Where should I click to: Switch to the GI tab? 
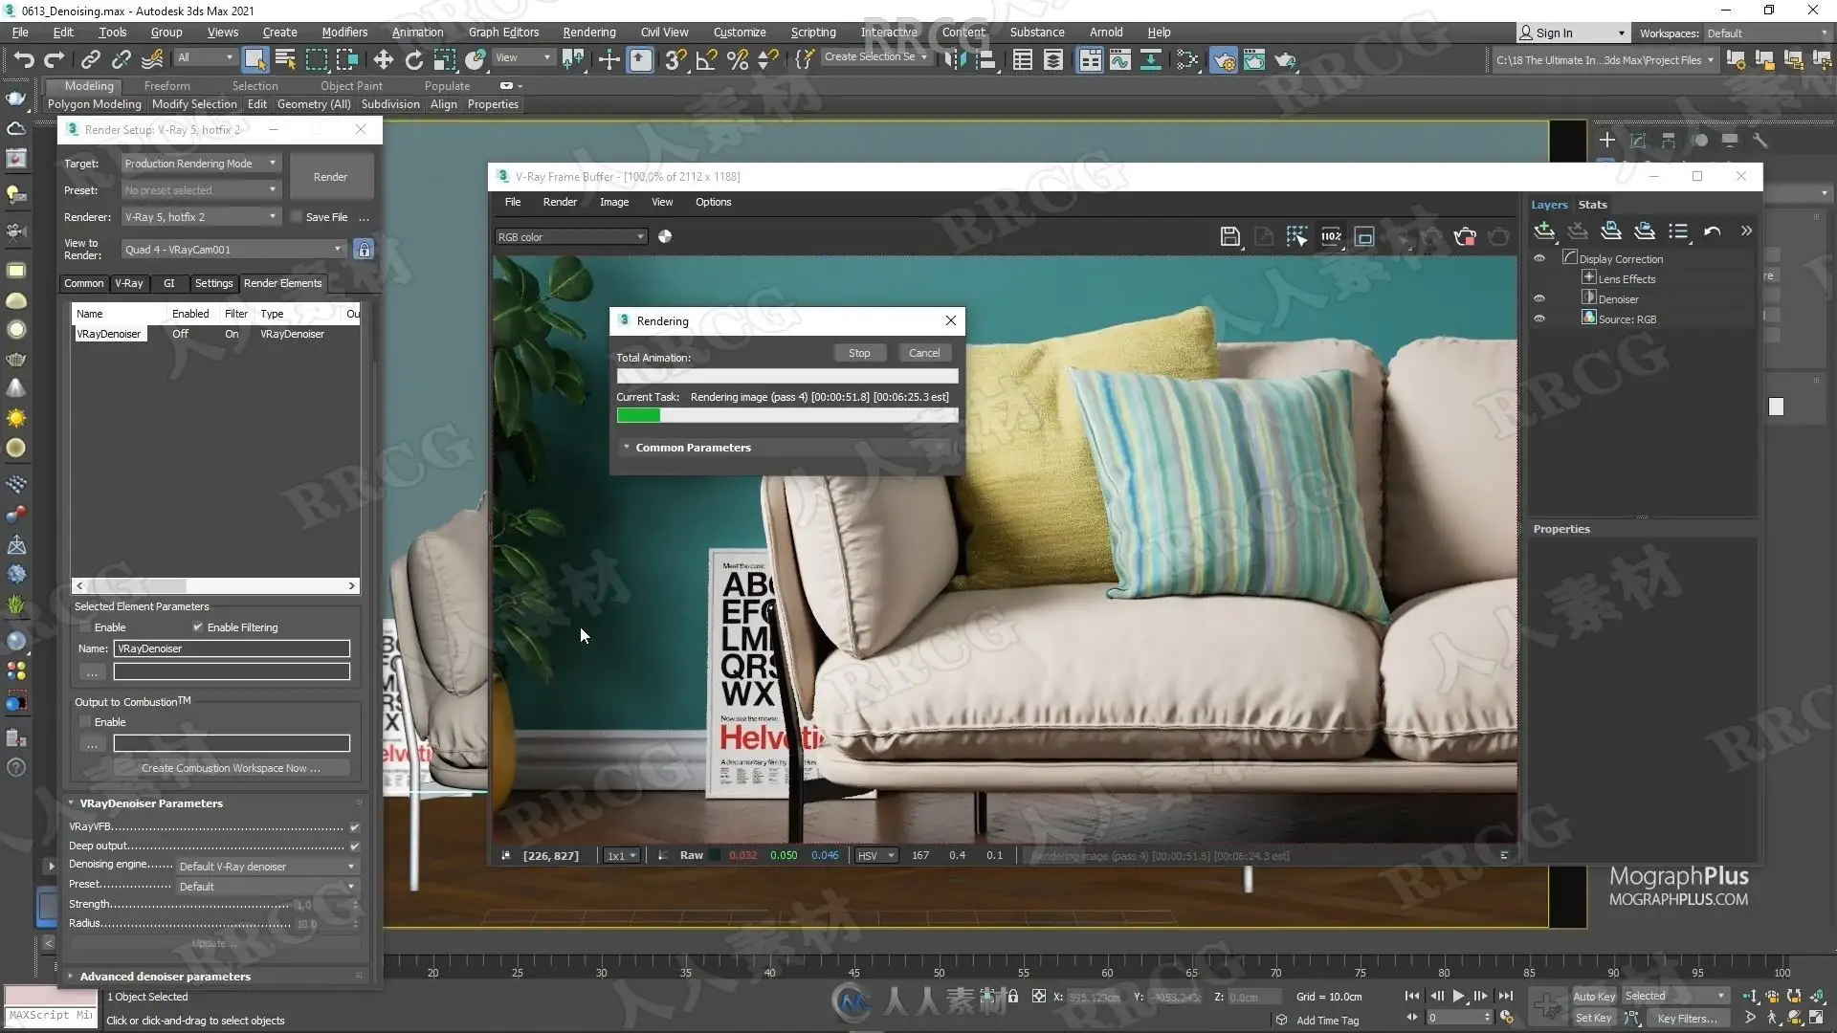169,283
